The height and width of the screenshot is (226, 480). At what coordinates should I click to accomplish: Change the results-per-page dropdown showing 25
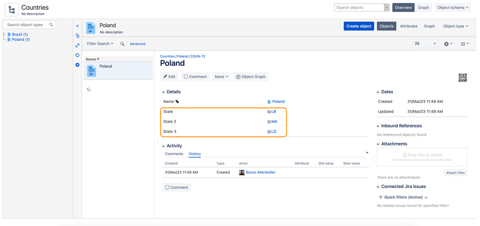[x=425, y=44]
